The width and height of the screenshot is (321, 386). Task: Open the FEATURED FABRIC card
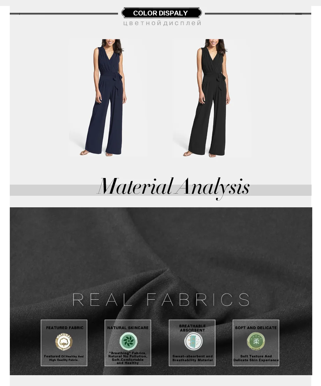[64, 343]
